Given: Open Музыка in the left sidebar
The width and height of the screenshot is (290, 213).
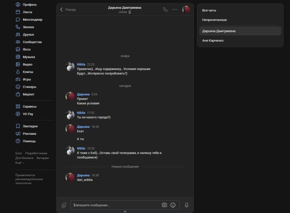Looking at the screenshot, I should click(x=29, y=57).
